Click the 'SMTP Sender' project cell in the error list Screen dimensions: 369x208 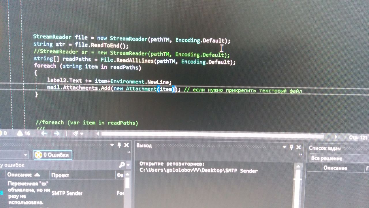[x=67, y=193]
